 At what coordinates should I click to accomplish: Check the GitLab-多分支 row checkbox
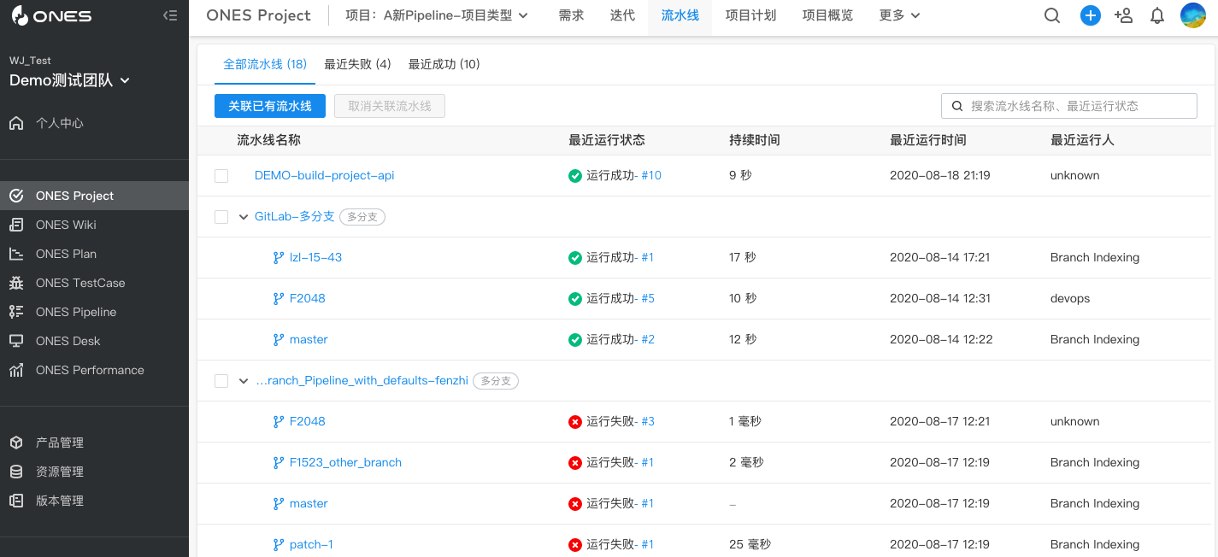[221, 217]
